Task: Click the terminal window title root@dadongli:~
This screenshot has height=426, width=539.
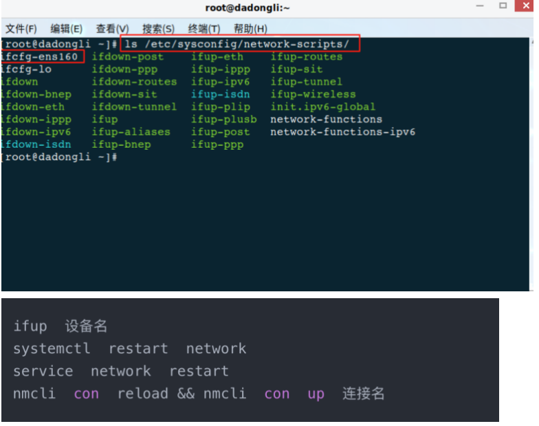Action: click(x=247, y=8)
